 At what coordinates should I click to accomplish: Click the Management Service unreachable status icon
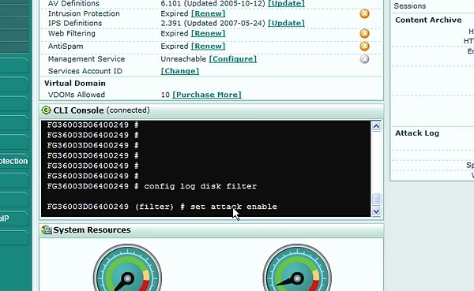tap(364, 59)
